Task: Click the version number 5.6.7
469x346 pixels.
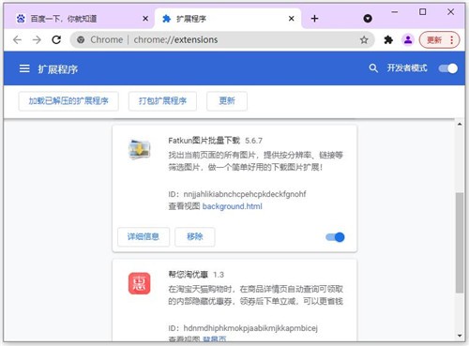Action: 253,141
